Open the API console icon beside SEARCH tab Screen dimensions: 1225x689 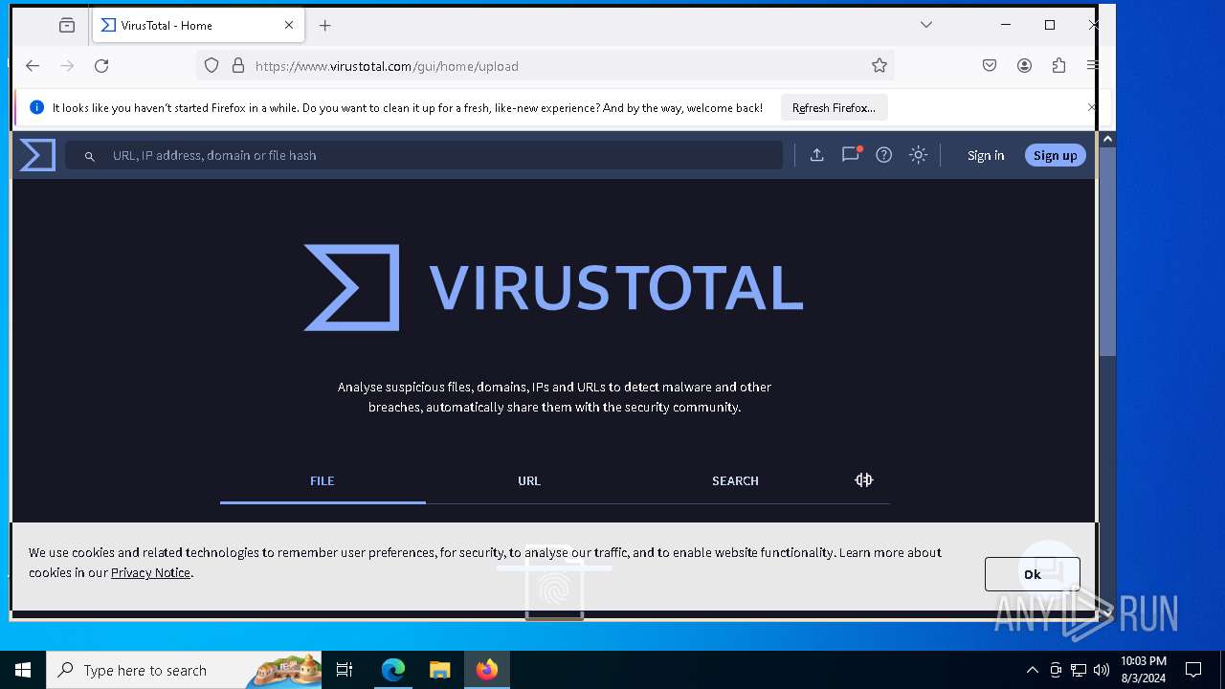(864, 480)
